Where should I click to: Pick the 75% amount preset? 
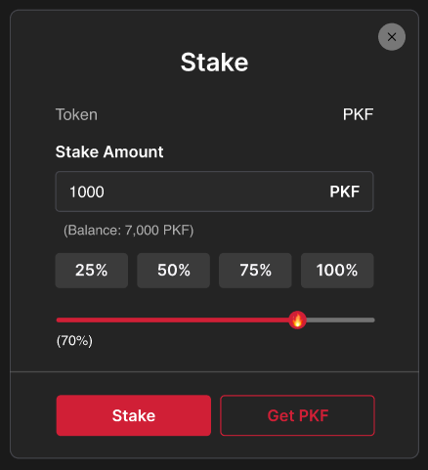(x=255, y=271)
